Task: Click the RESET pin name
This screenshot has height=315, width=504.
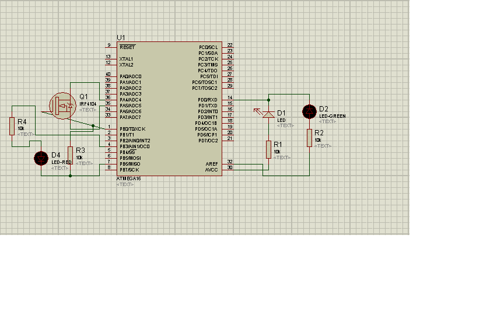Action: [127, 47]
